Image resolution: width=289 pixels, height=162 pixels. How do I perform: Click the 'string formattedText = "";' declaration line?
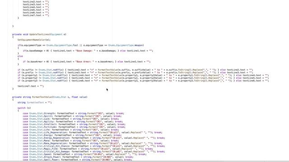click(35, 103)
